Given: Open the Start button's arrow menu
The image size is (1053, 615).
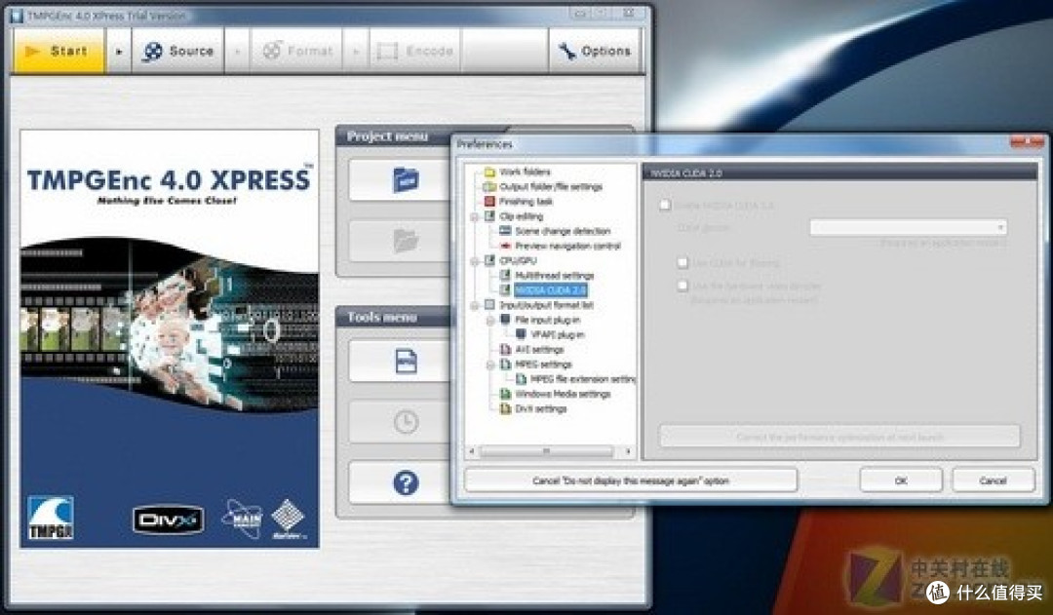Looking at the screenshot, I should coord(120,51).
